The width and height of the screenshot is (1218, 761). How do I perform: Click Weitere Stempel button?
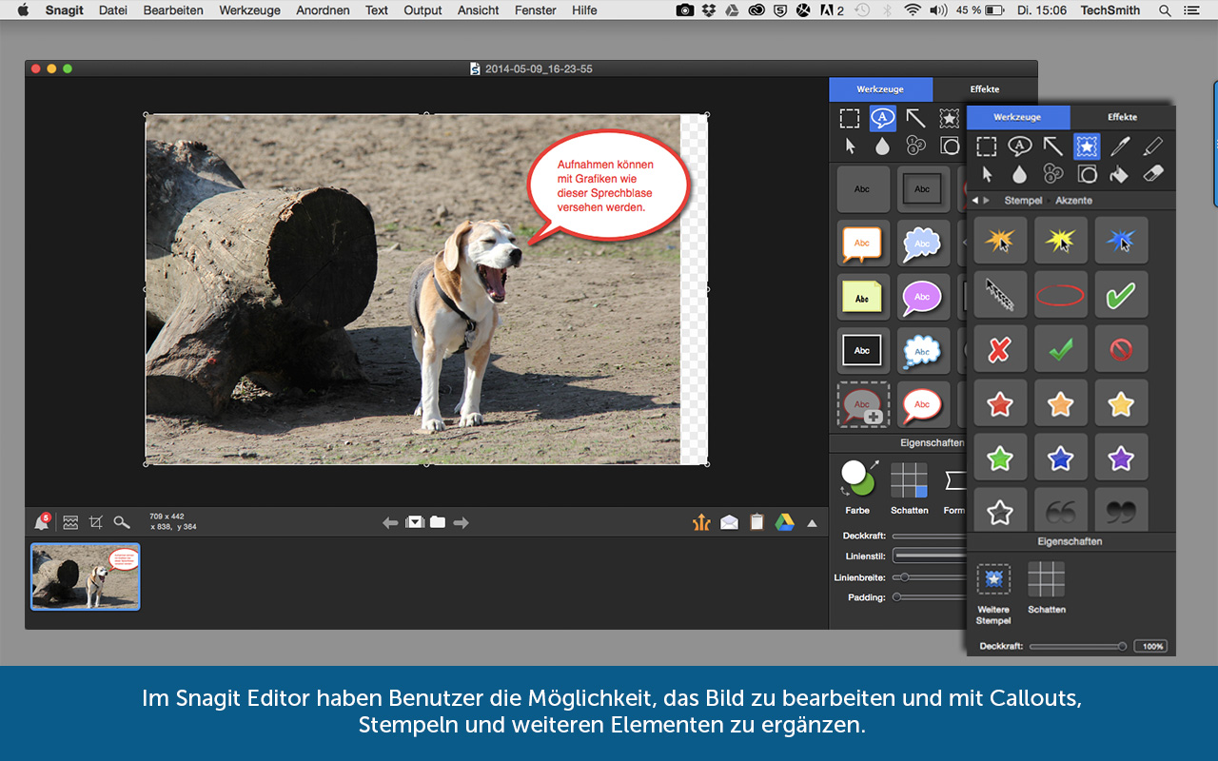click(993, 579)
